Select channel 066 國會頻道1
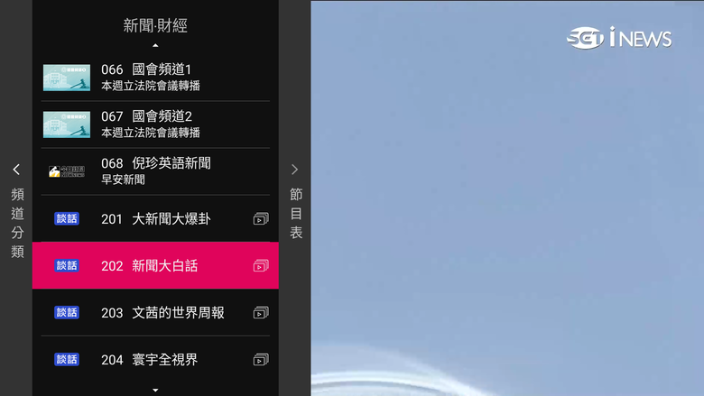 [155, 78]
